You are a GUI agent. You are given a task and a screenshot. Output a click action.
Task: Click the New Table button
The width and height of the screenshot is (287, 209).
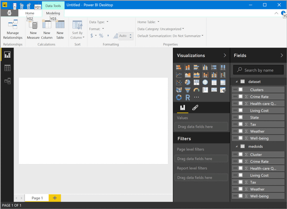pos(60,30)
